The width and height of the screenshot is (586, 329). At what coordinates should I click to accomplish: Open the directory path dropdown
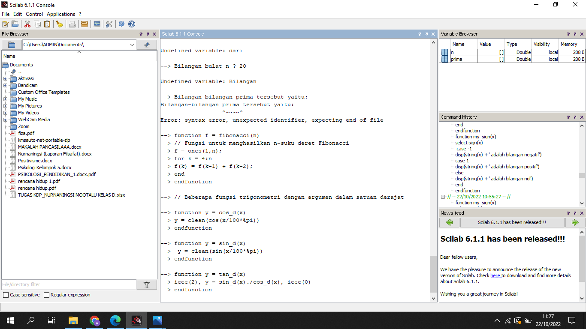point(132,45)
